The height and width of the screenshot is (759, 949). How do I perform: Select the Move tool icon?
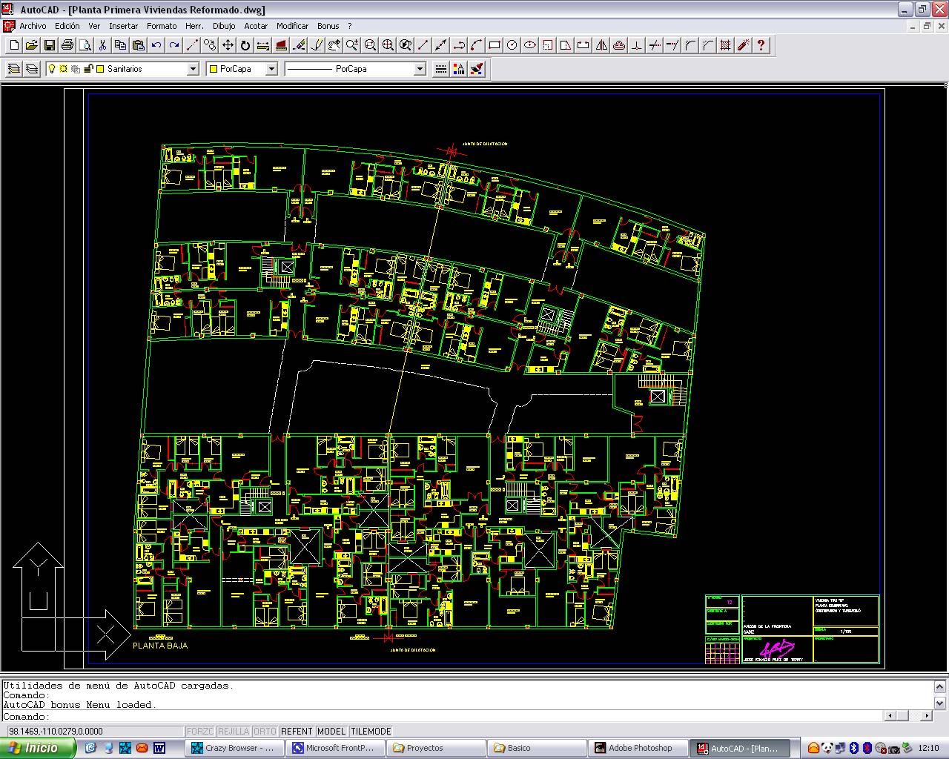click(x=228, y=45)
